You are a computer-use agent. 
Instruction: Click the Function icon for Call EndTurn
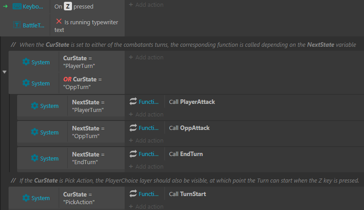(x=133, y=154)
